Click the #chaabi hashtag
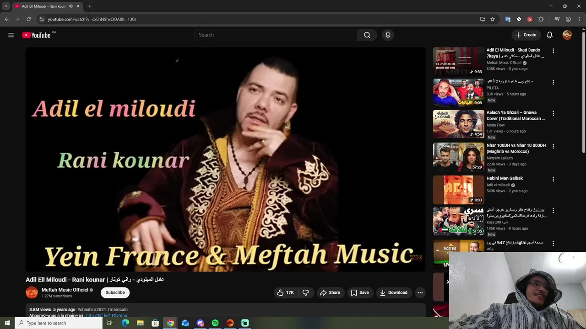586x329 pixels. point(85,309)
